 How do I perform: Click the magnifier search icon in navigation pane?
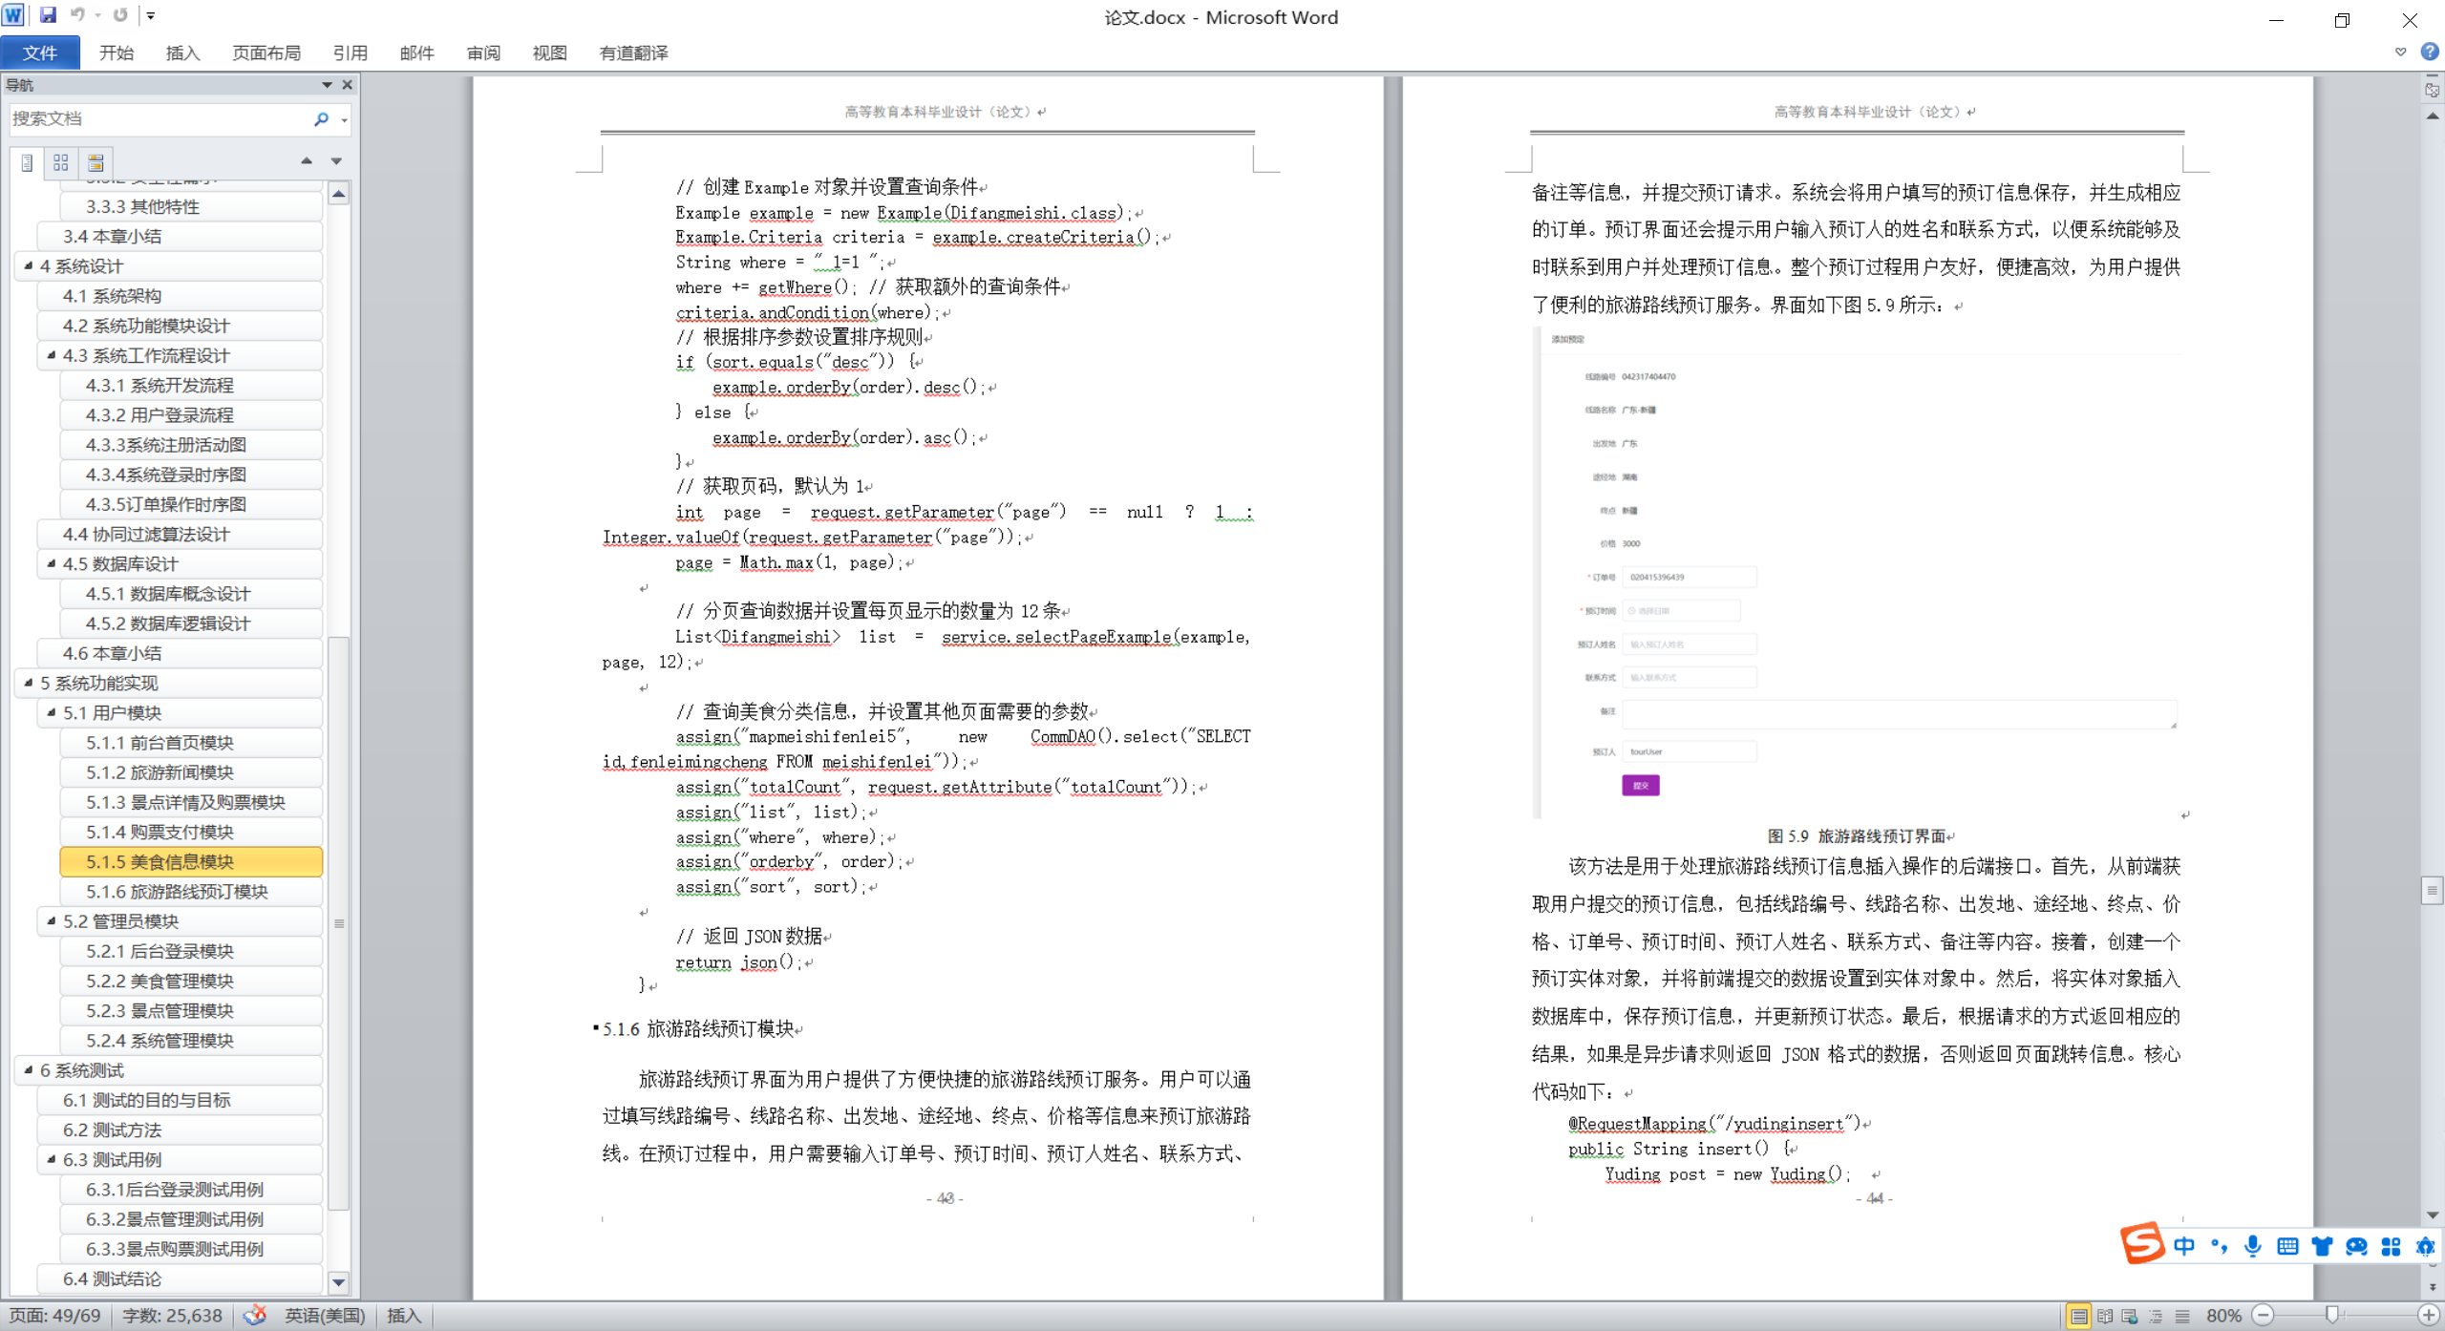pos(321,118)
